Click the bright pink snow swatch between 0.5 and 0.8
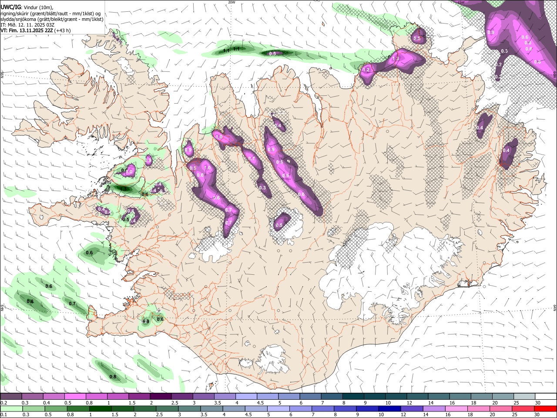 click(75, 396)
